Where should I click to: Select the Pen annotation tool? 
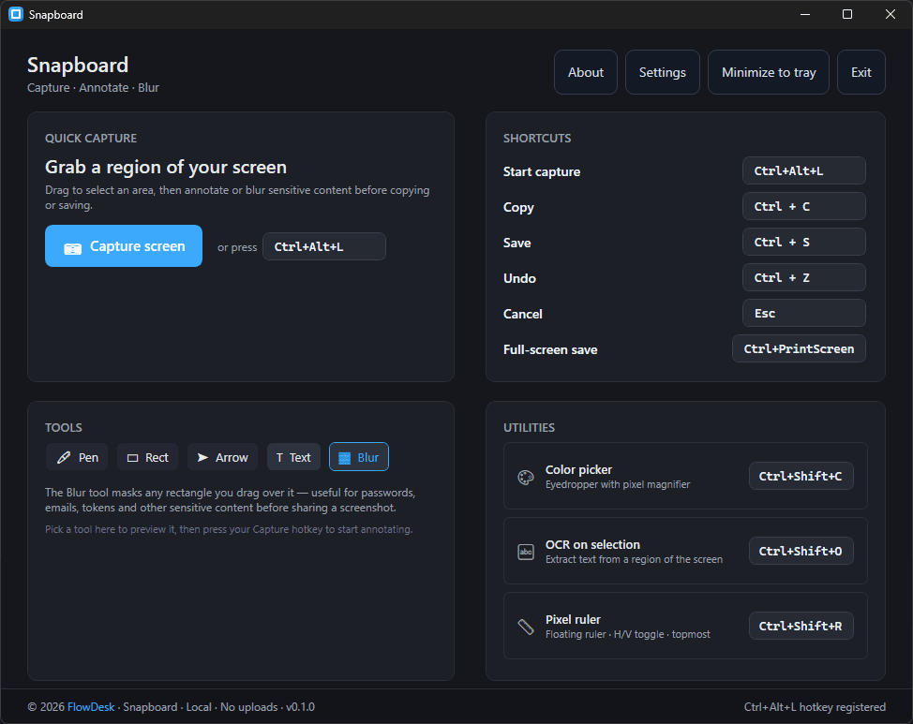[x=77, y=457]
